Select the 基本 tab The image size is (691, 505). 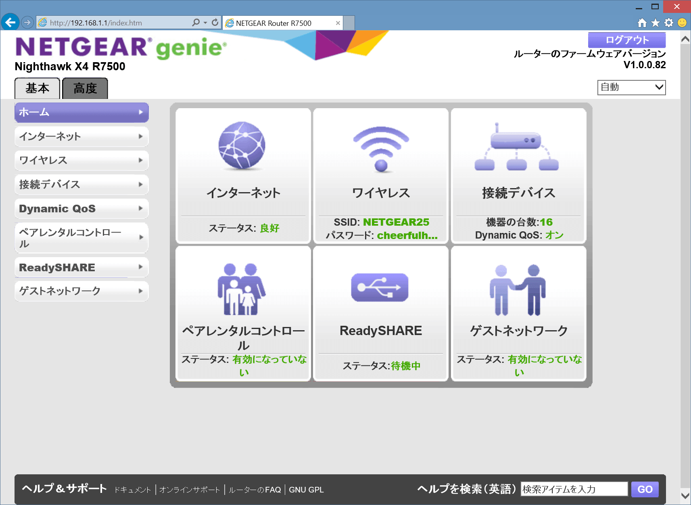tap(37, 88)
